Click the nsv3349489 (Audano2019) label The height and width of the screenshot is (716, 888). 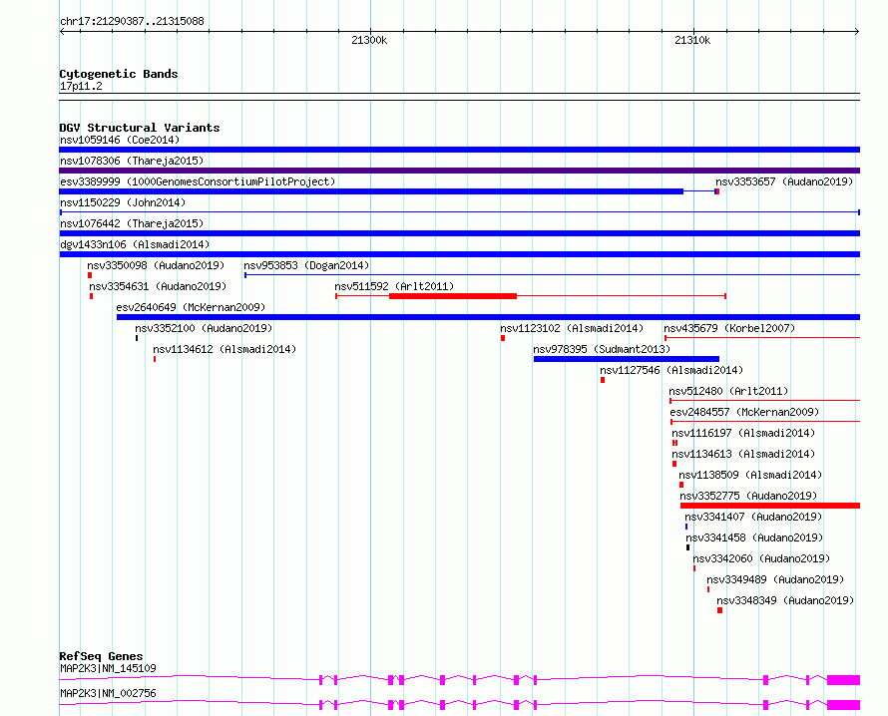click(x=775, y=579)
